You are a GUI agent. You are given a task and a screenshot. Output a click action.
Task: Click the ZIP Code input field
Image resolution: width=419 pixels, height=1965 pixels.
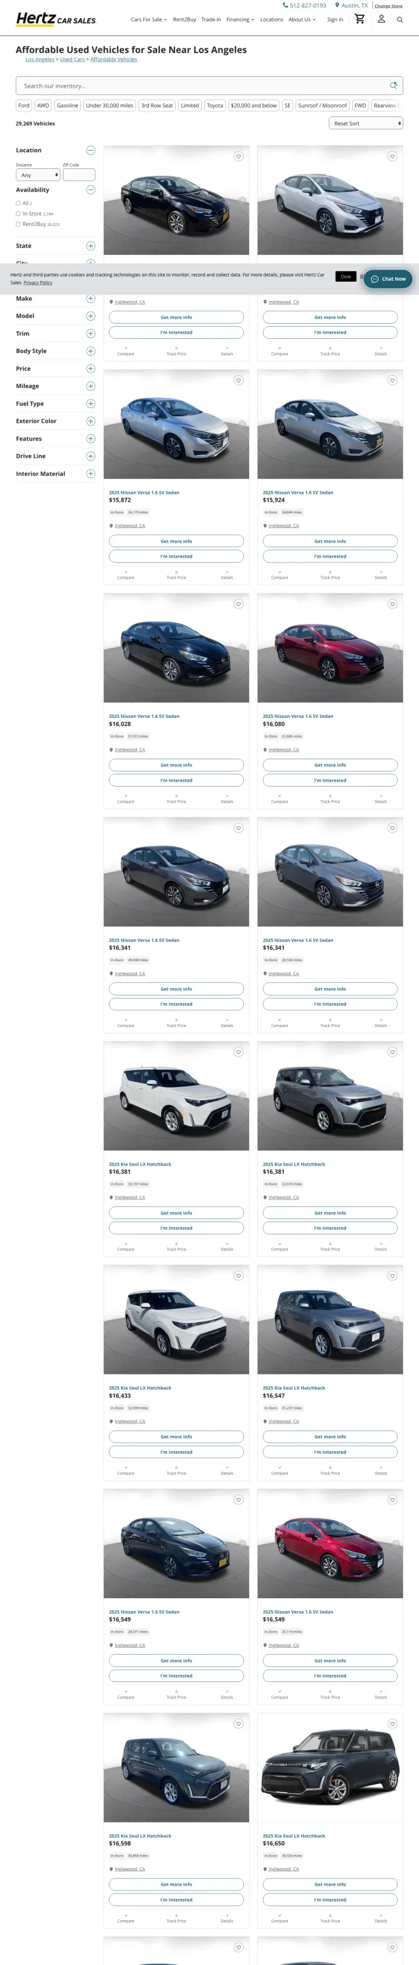point(79,175)
